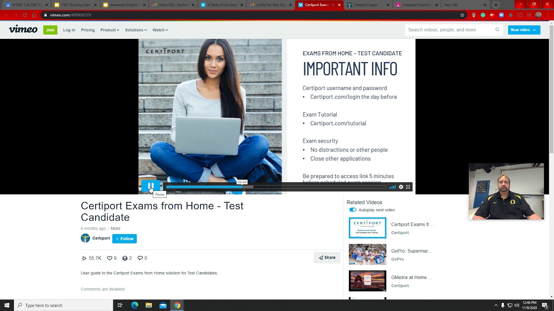Viewport: 554px width, 311px height.
Task: Open the Certiport uploader name link
Action: (101, 238)
